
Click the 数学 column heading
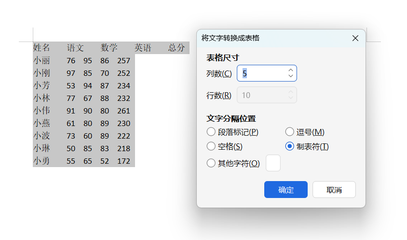[109, 48]
